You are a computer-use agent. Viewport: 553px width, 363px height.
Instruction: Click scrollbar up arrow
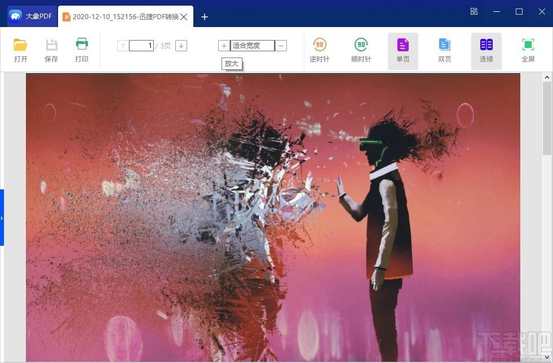[547, 77]
